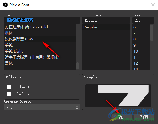The width and height of the screenshot is (158, 124).
Task: Confirm with the 确定 button
Action: [x=122, y=117]
